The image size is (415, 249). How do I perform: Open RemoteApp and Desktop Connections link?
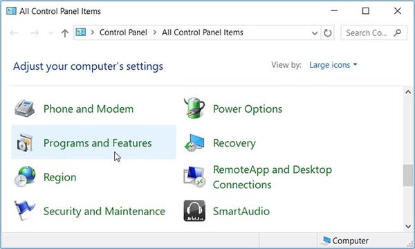click(273, 177)
